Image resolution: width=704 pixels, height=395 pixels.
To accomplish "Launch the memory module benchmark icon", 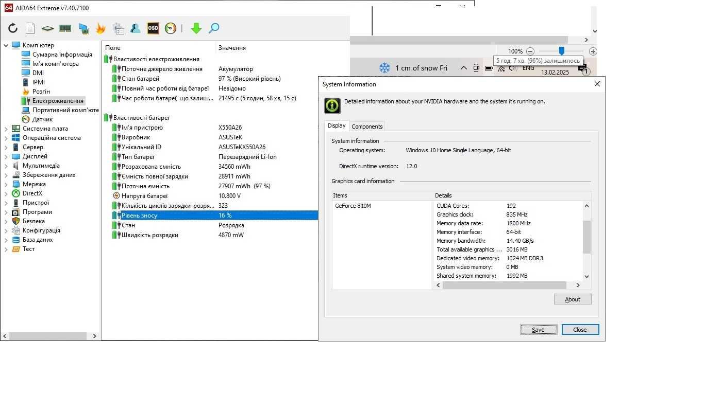I will [65, 28].
